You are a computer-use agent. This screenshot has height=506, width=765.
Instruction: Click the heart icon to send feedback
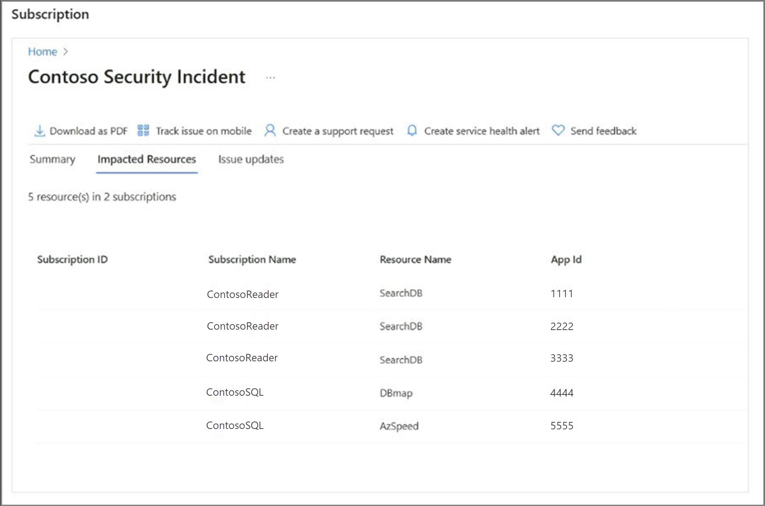558,131
